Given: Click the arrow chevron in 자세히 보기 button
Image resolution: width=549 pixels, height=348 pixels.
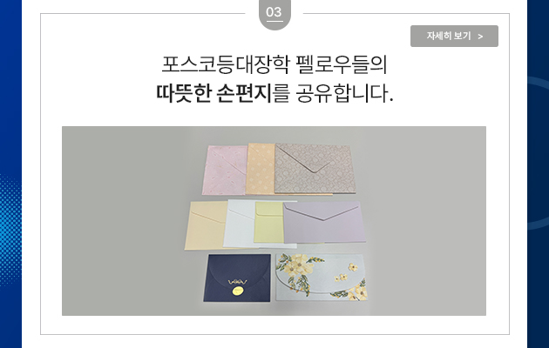Looking at the screenshot, I should click(x=480, y=37).
